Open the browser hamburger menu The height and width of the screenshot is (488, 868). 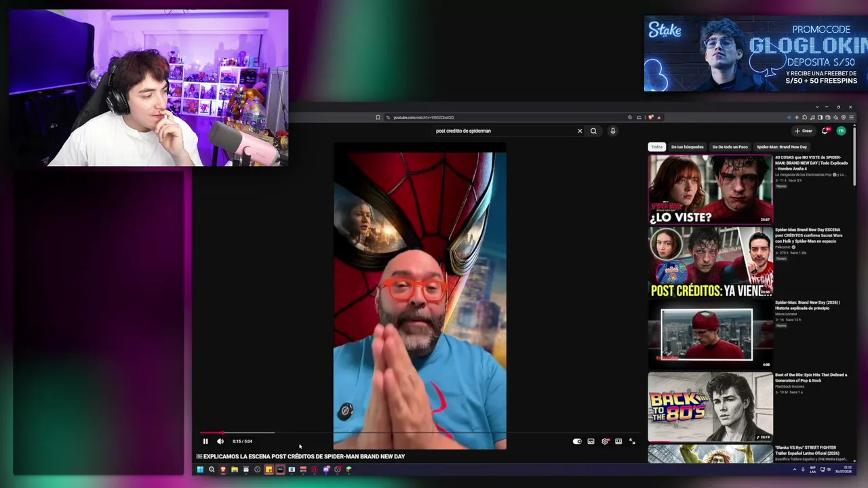pos(851,117)
